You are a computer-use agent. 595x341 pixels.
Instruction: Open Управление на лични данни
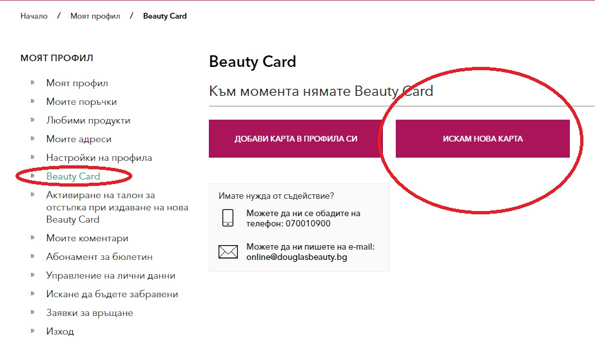(111, 275)
